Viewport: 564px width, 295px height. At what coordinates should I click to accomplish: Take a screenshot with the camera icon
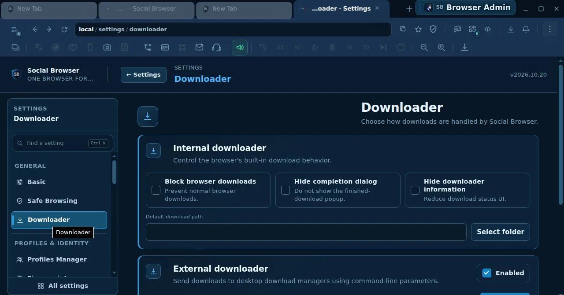click(x=107, y=48)
